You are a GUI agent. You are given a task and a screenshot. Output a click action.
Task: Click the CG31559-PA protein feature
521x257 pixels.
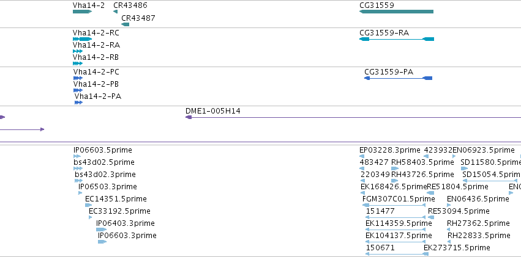[399, 78]
